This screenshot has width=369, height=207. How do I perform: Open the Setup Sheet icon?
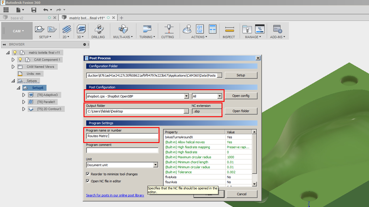pos(212,29)
